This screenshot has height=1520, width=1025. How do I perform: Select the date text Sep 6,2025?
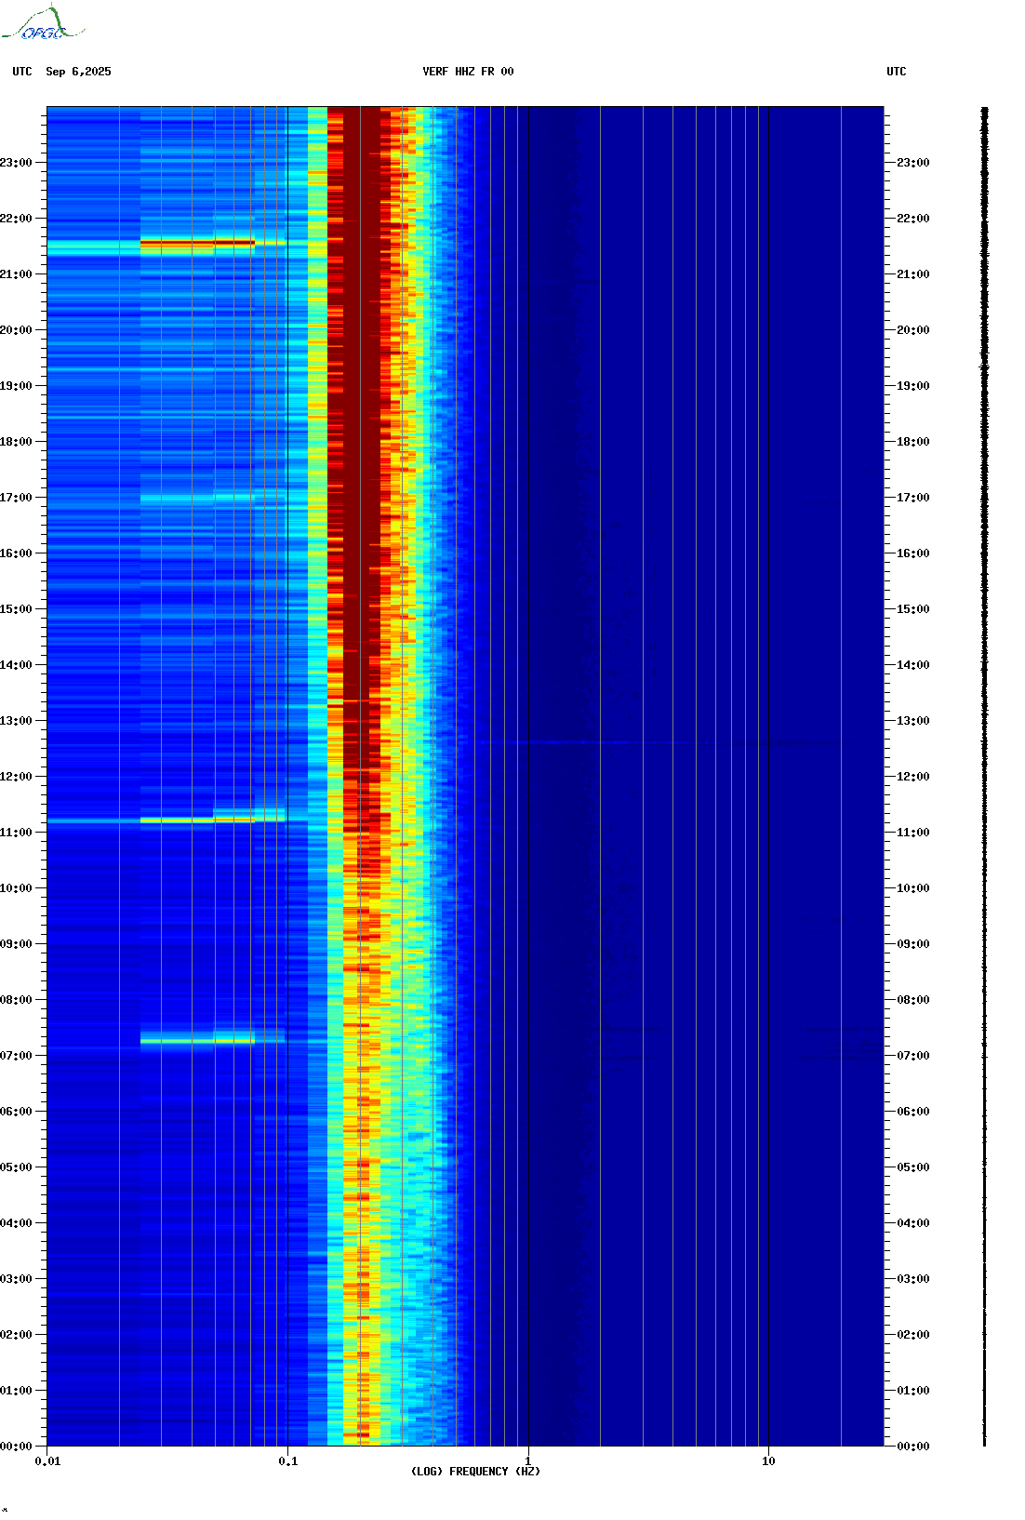[78, 72]
